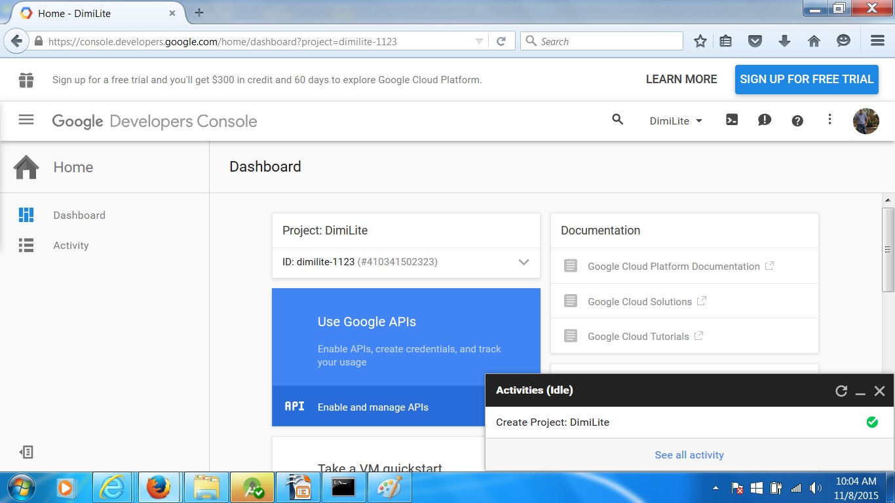Click the scrollbar up arrow
This screenshot has height=503, width=895.
point(888,200)
